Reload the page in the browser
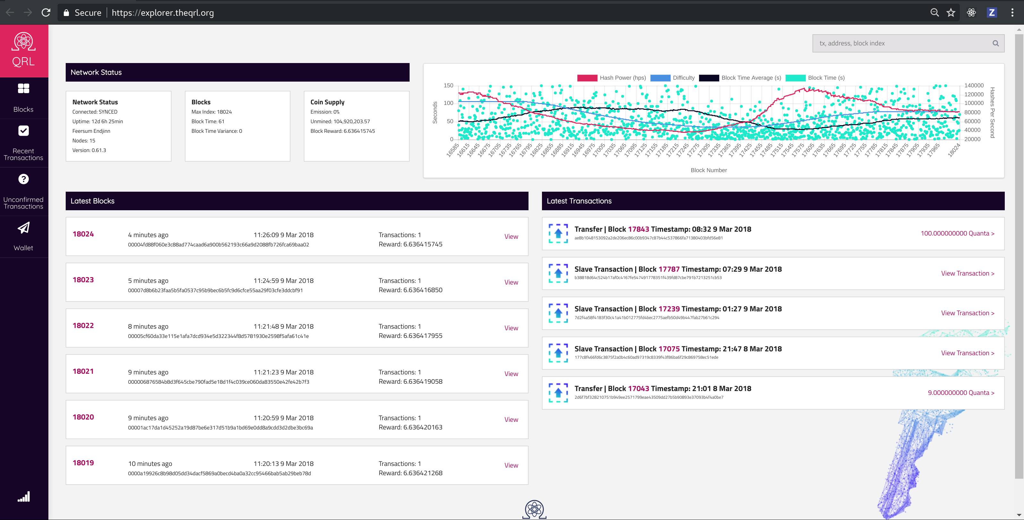This screenshot has width=1024, height=520. click(x=46, y=12)
